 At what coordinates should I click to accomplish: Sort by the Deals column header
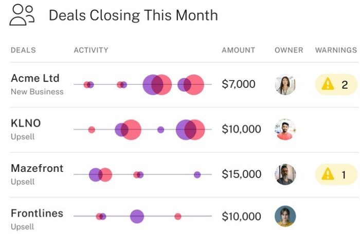23,50
